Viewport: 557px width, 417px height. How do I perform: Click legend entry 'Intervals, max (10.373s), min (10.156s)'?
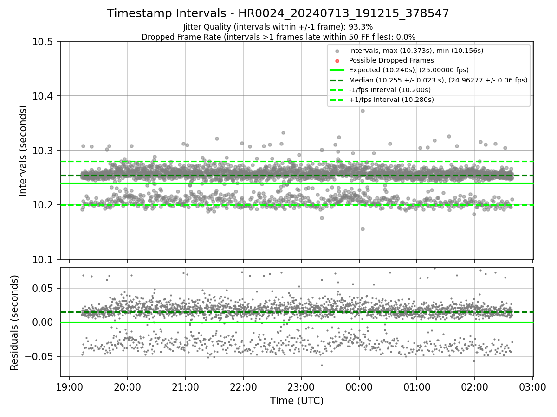[x=416, y=51]
